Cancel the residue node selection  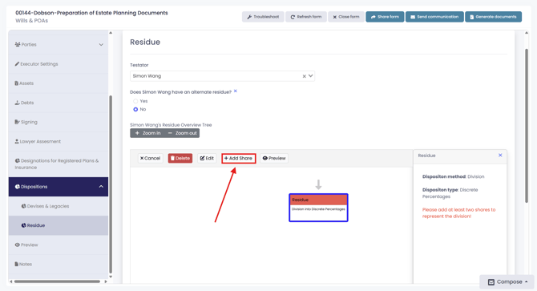(x=150, y=158)
